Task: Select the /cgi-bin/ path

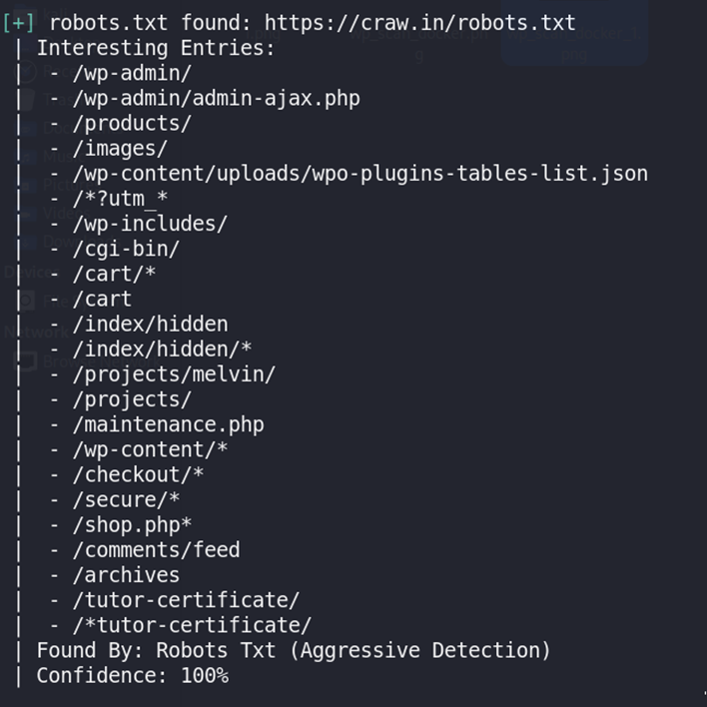Action: pos(126,249)
